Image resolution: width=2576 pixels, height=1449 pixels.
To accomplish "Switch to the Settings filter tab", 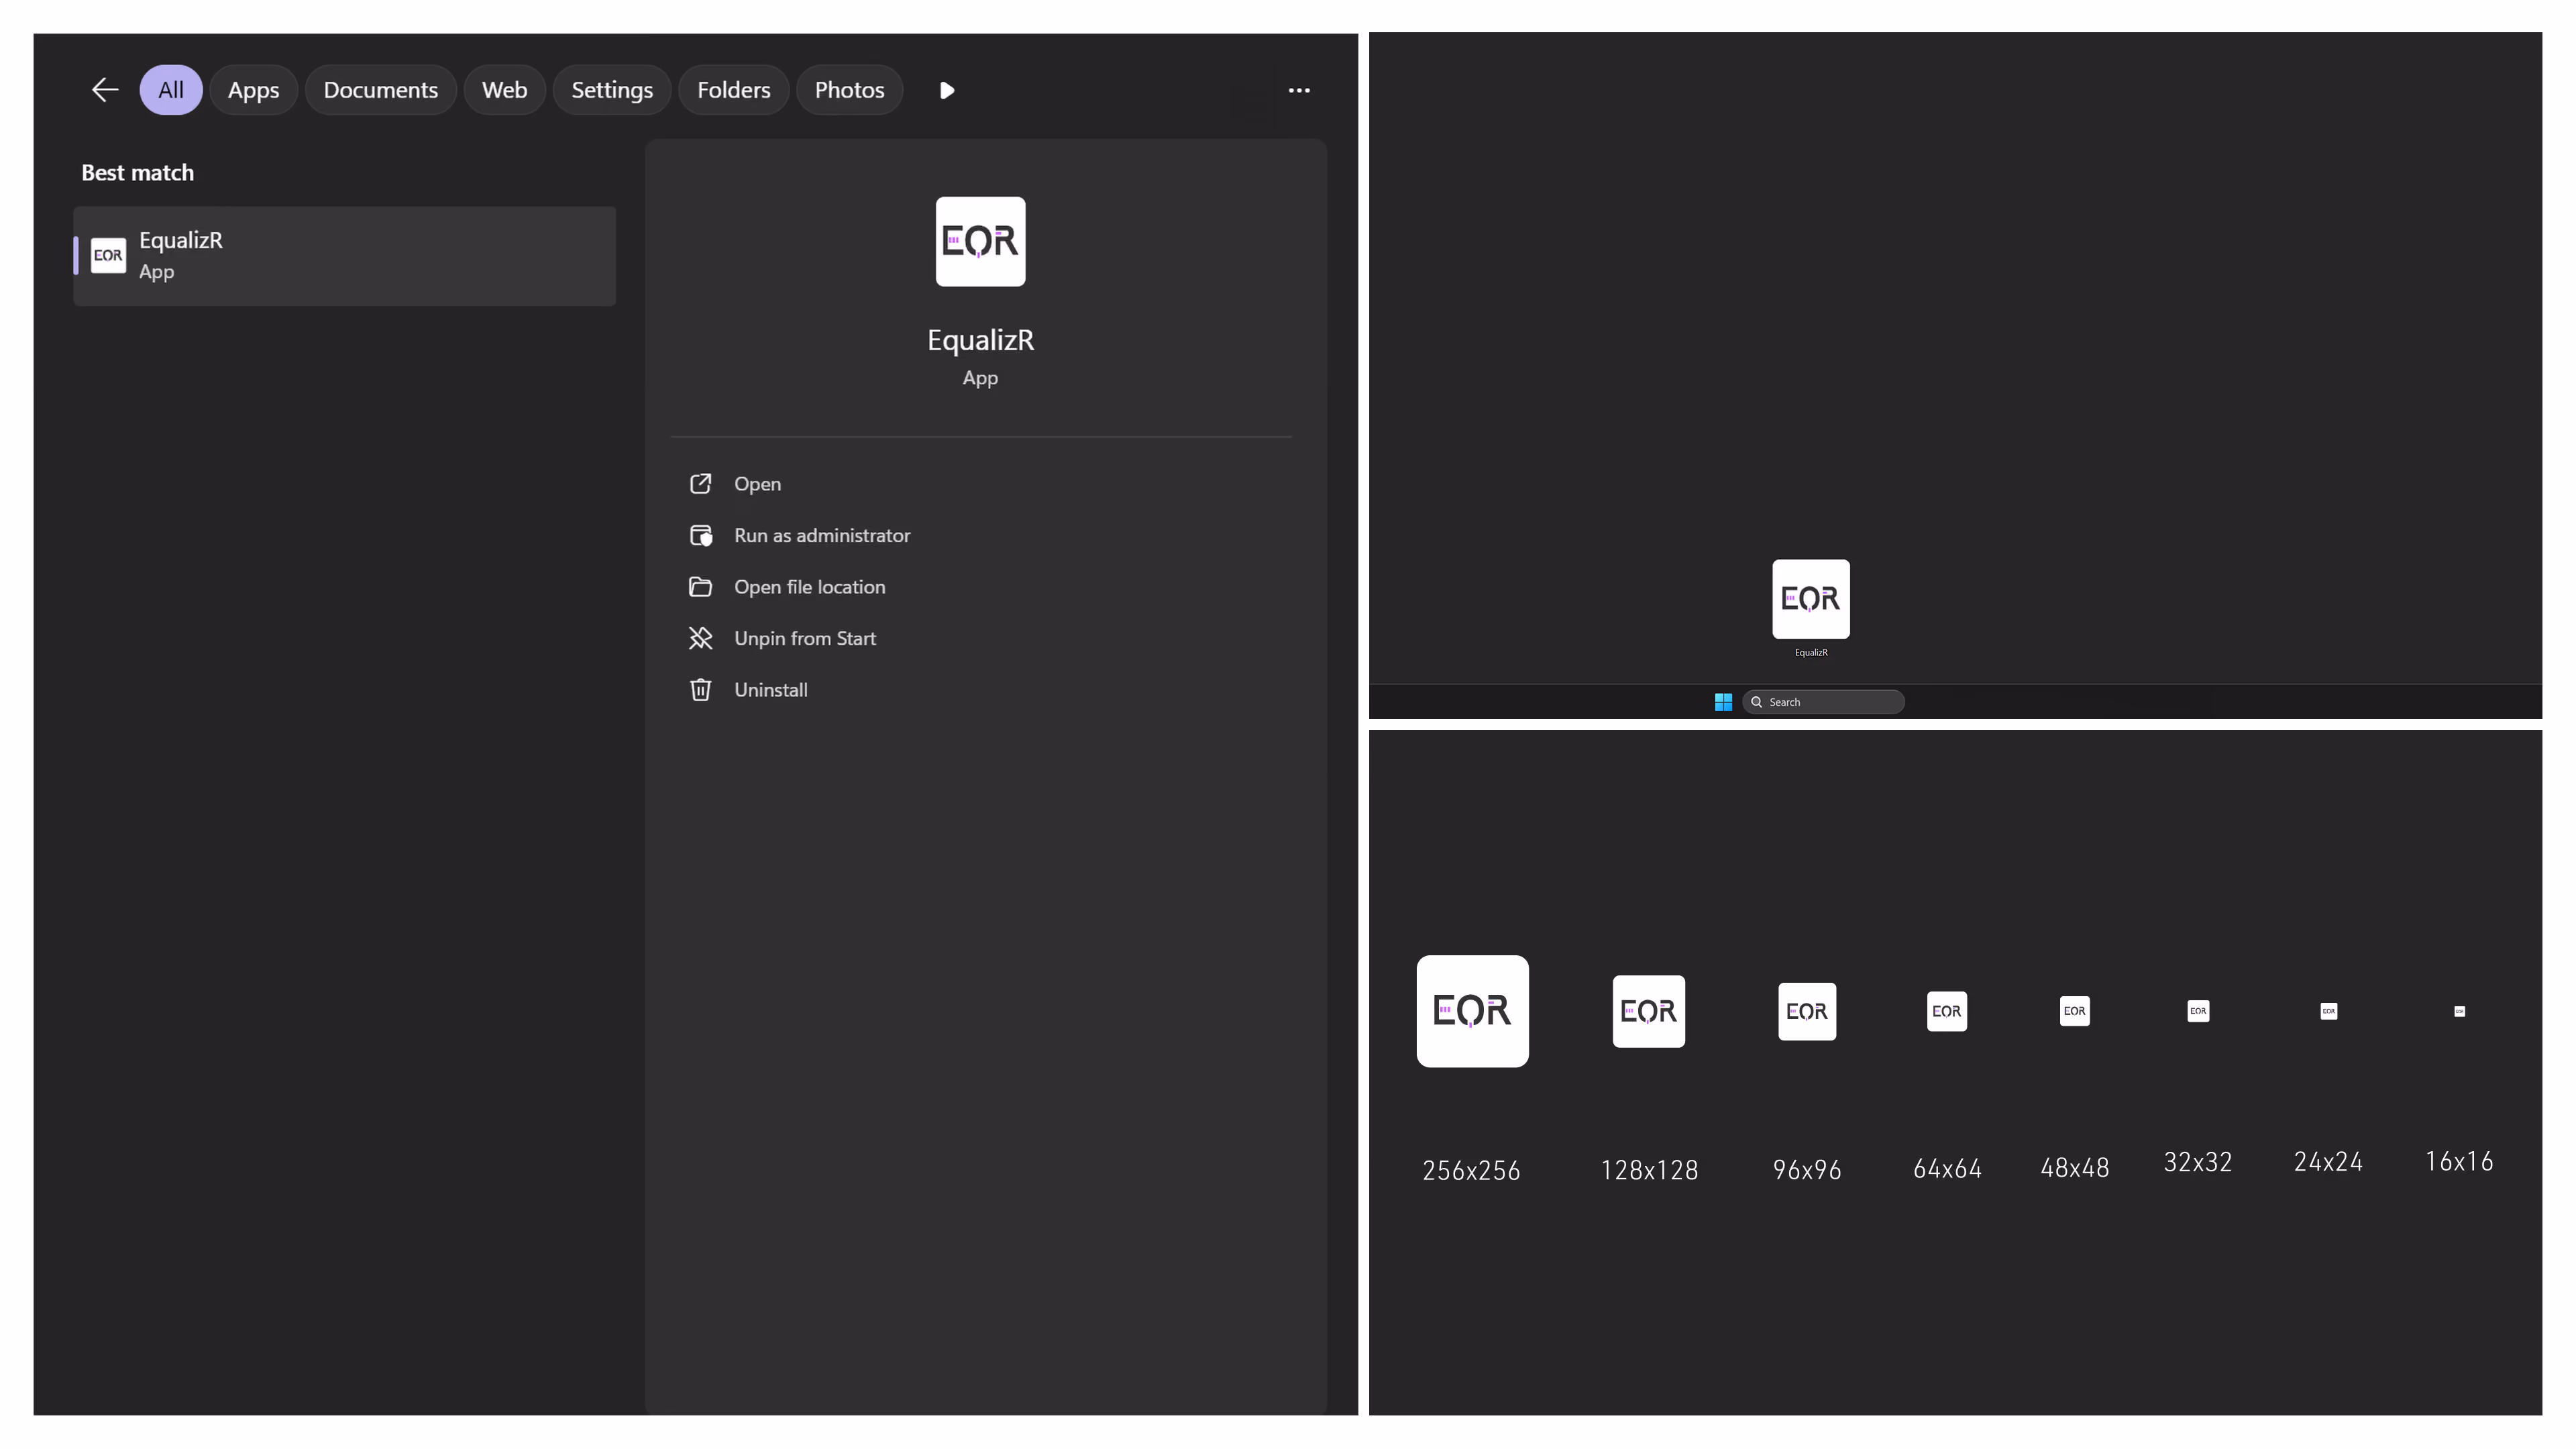I will click(612, 90).
